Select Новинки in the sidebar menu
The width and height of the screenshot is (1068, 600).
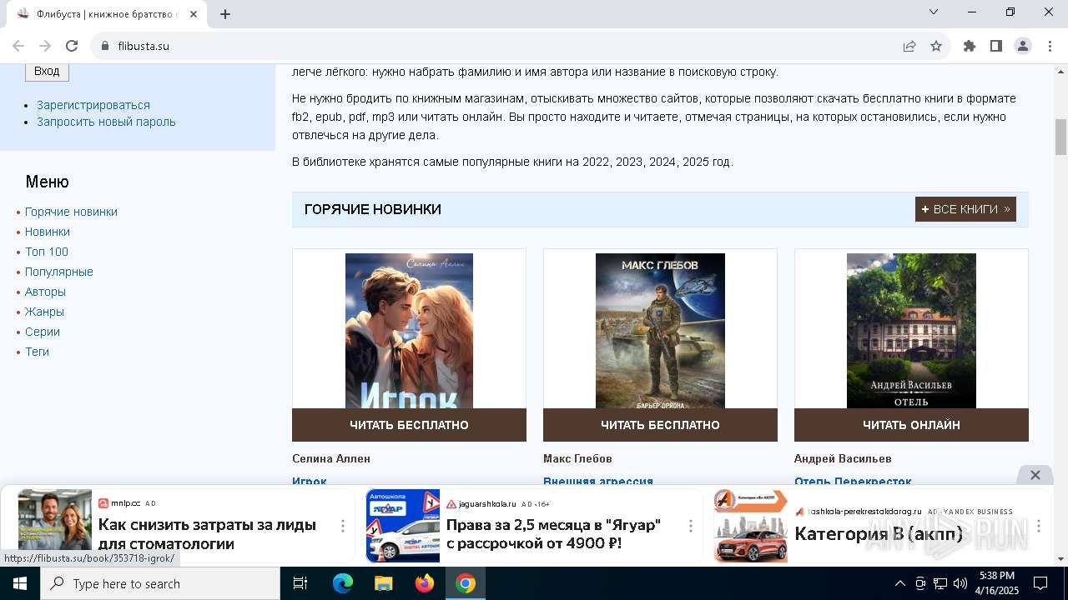(48, 232)
